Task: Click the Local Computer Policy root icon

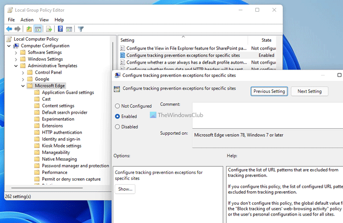Action: 9,39
